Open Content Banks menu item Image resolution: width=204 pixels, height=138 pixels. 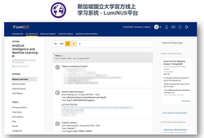point(65,34)
